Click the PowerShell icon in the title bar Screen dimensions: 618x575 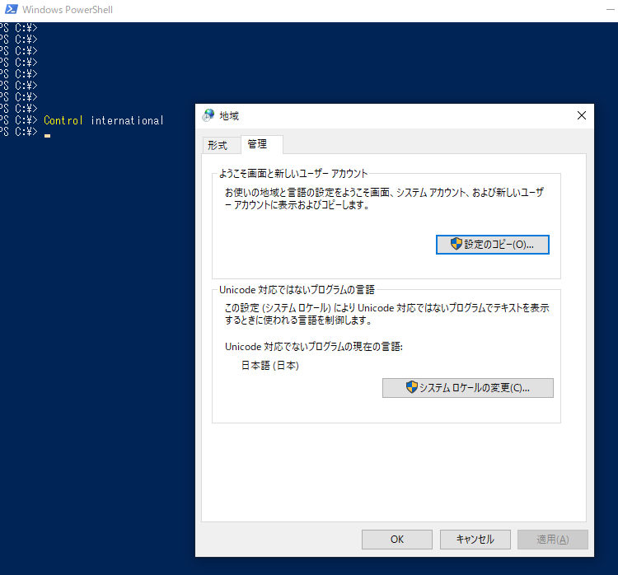pyautogui.click(x=11, y=9)
